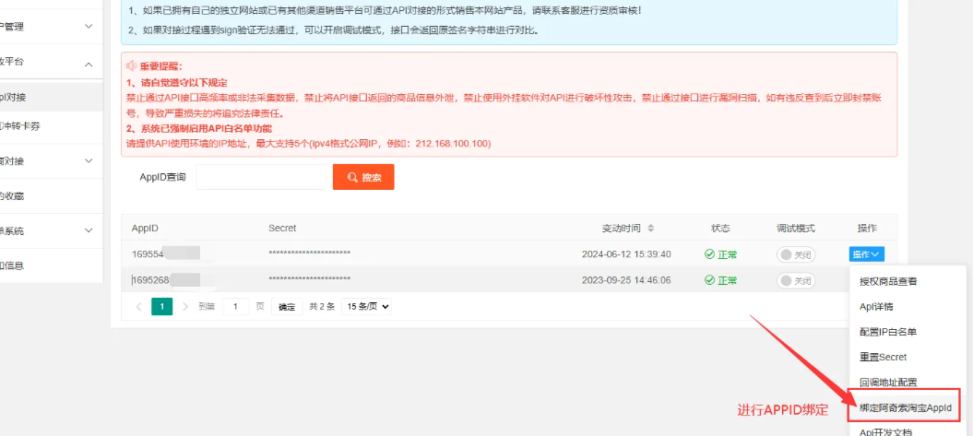Select 回调地址配置 menu item
This screenshot has width=973, height=436.
887,382
